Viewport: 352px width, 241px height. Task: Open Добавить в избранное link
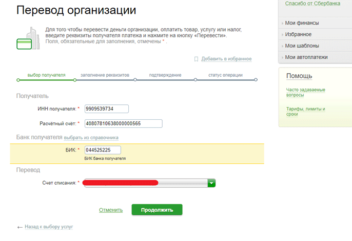226,59
